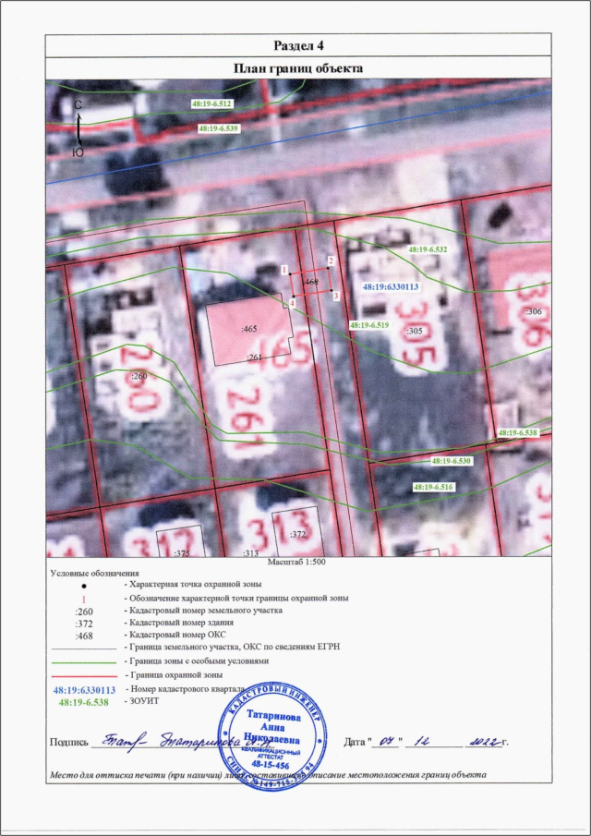Click the "Раздел 4" heading
Screen dimensions: 591x836
pyautogui.click(x=297, y=46)
